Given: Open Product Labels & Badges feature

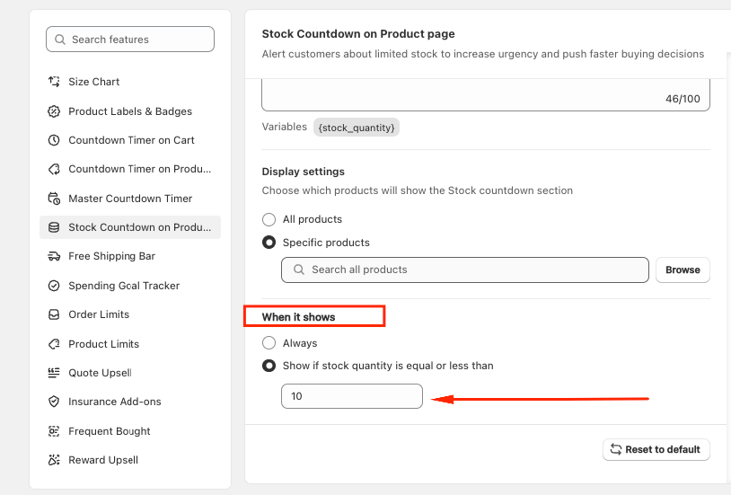Looking at the screenshot, I should (x=130, y=111).
